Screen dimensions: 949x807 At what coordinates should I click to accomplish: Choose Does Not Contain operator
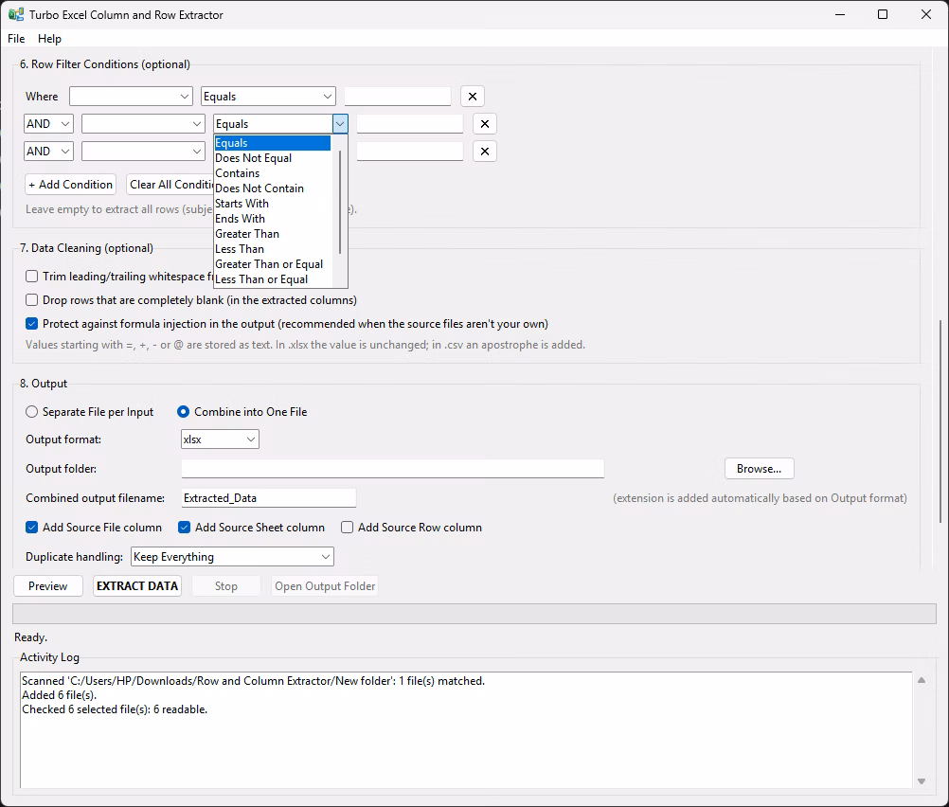[273, 188]
